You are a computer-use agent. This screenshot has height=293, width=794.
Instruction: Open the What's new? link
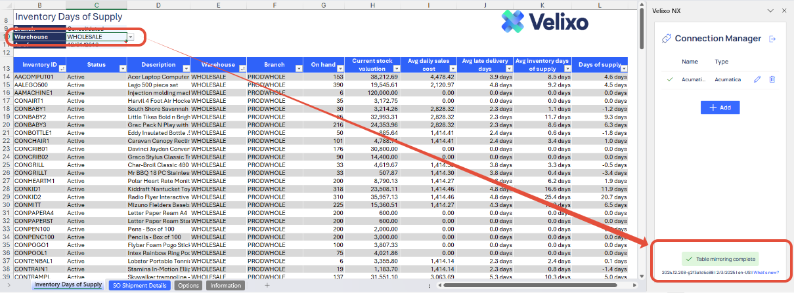click(766, 272)
